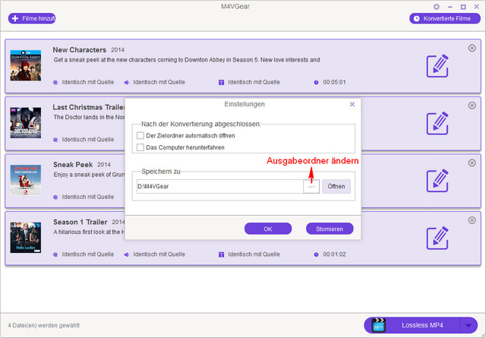Minimize the M4VGear window

pyautogui.click(x=450, y=7)
